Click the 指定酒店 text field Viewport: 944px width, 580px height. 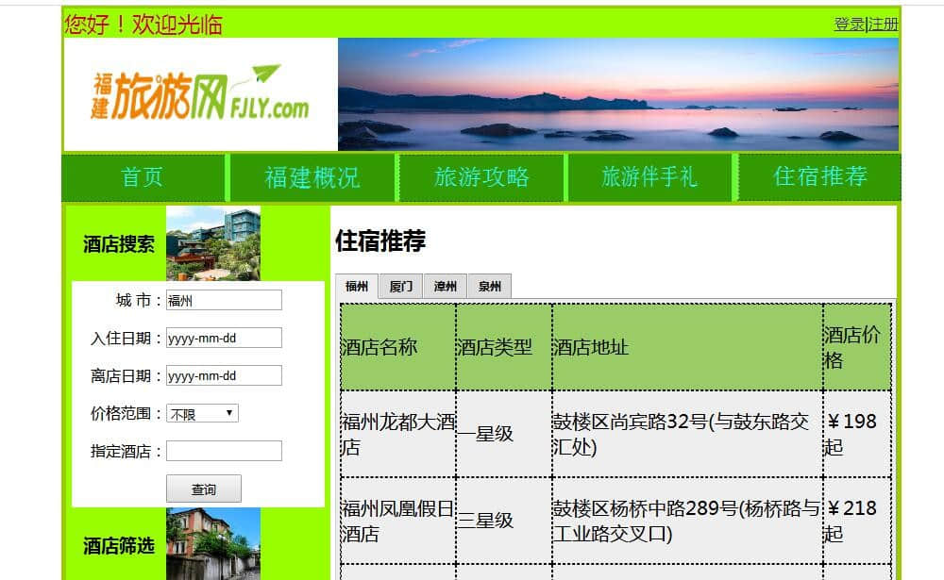coord(224,451)
